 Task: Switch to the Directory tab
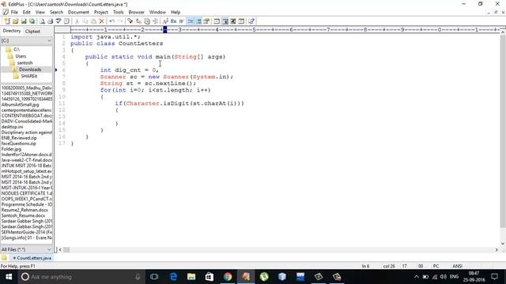(x=12, y=31)
